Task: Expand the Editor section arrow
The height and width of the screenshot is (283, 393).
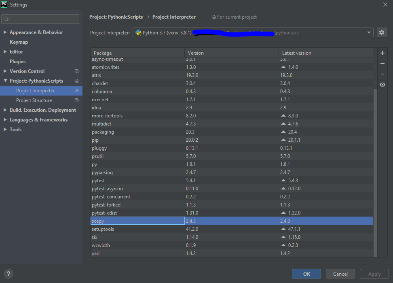Action: click(5, 52)
